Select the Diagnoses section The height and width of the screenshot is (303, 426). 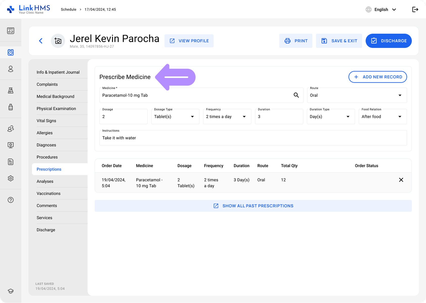(46, 145)
